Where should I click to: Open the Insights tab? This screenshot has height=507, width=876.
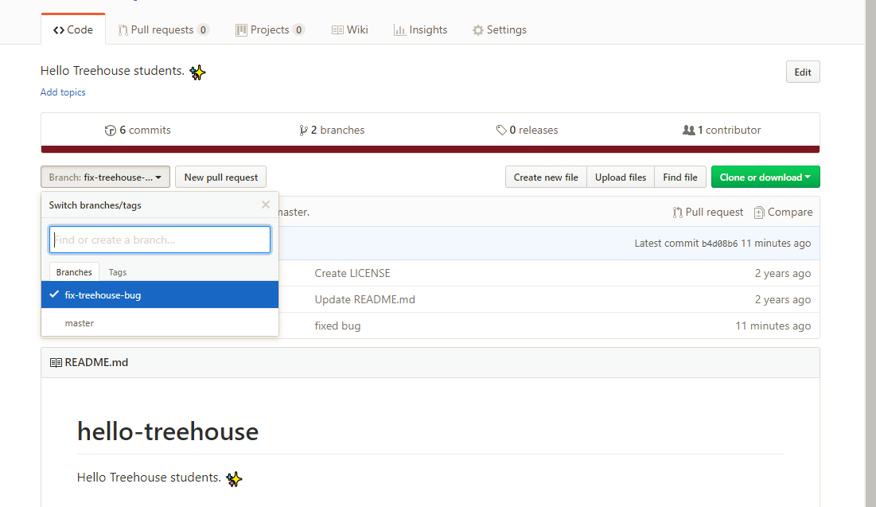coord(421,29)
